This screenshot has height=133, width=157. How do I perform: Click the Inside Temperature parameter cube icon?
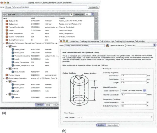tap(7, 34)
